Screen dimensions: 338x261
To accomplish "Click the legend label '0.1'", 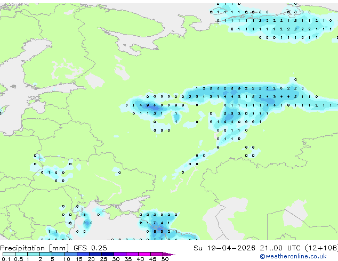I will (x=6, y=259).
